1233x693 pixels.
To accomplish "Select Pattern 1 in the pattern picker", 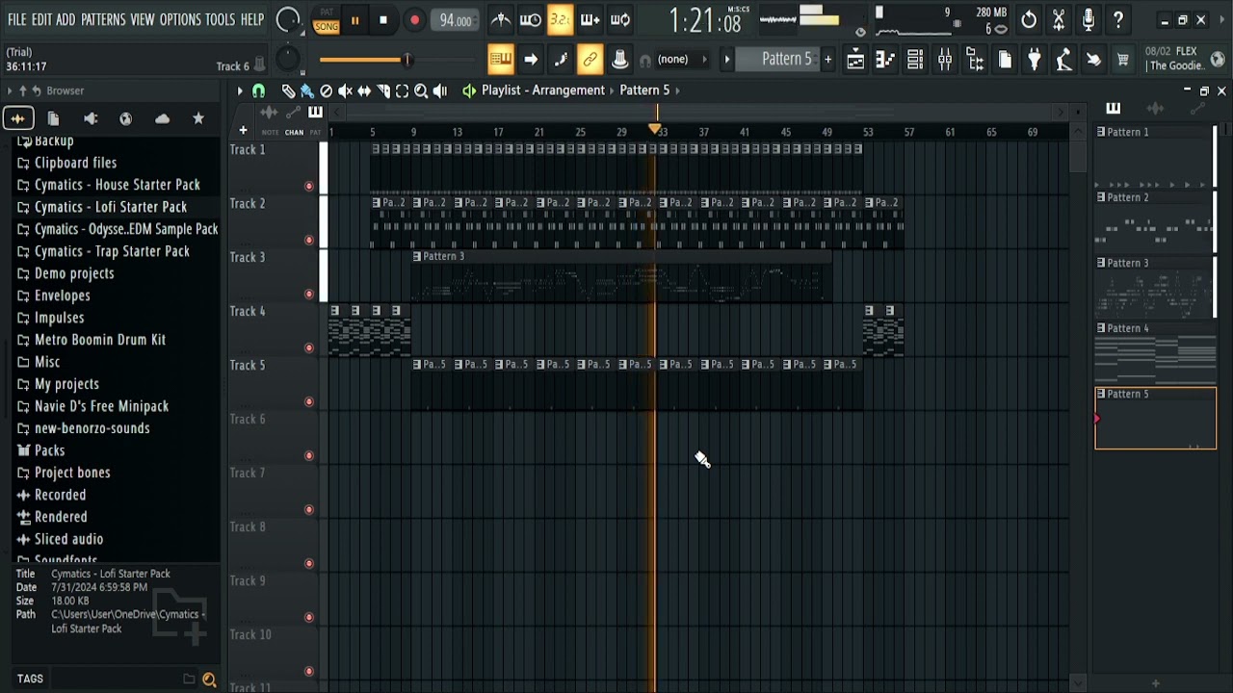I will 1155,157.
